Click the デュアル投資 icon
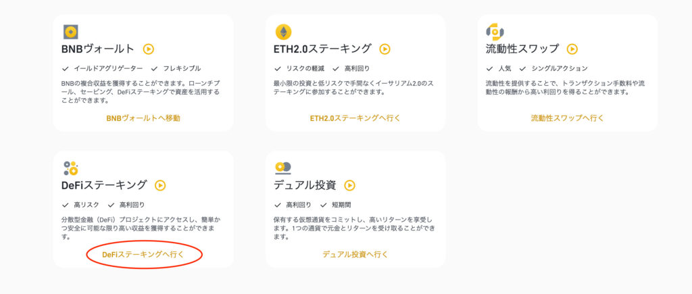 (x=282, y=168)
